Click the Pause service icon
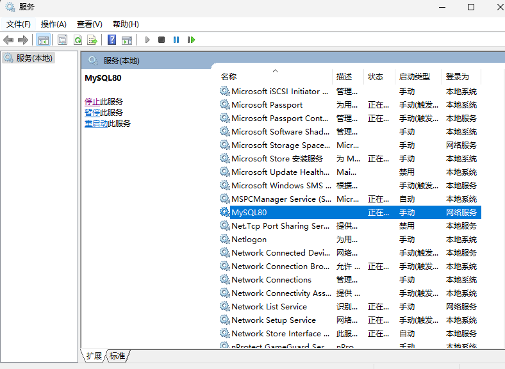This screenshot has height=369, width=505. point(176,40)
